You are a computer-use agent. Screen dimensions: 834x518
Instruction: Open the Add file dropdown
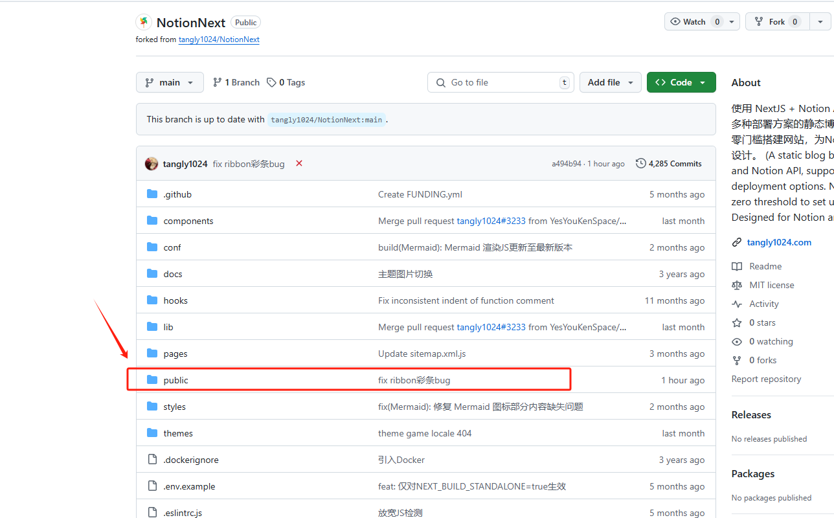[611, 82]
